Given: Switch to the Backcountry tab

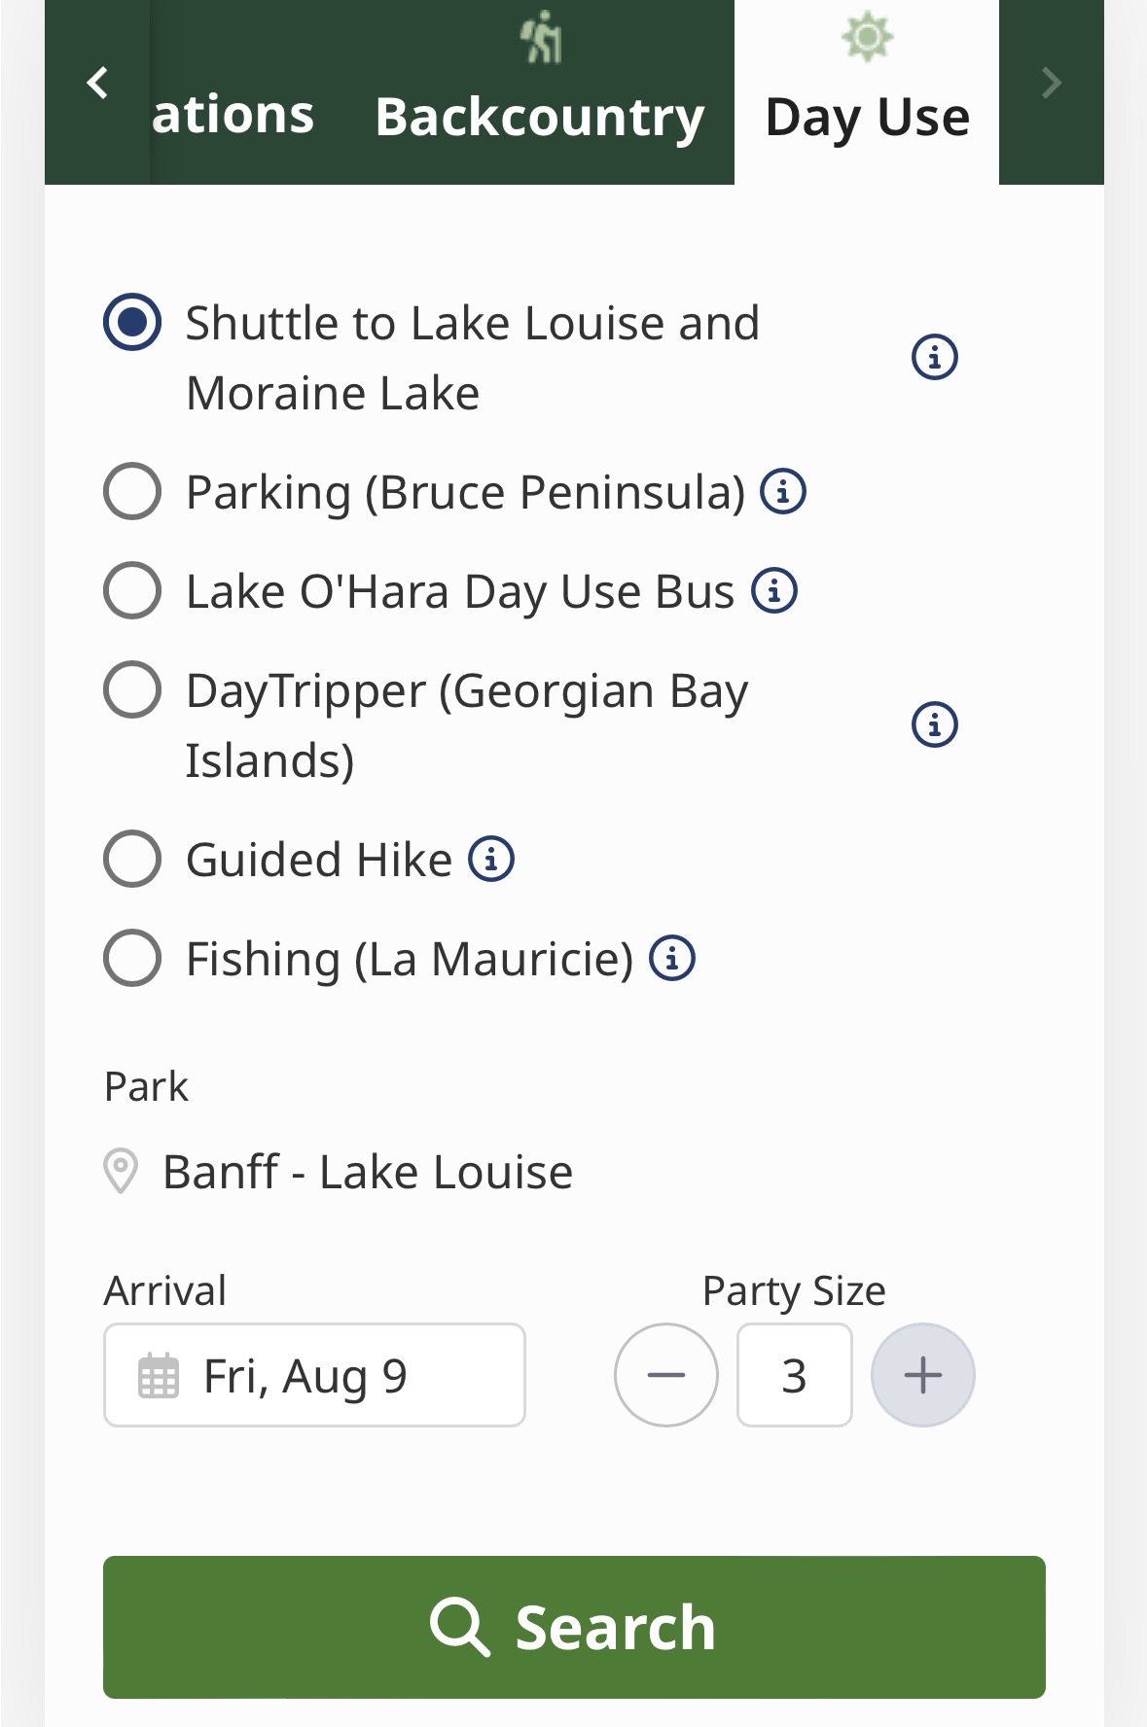Looking at the screenshot, I should pyautogui.click(x=540, y=116).
